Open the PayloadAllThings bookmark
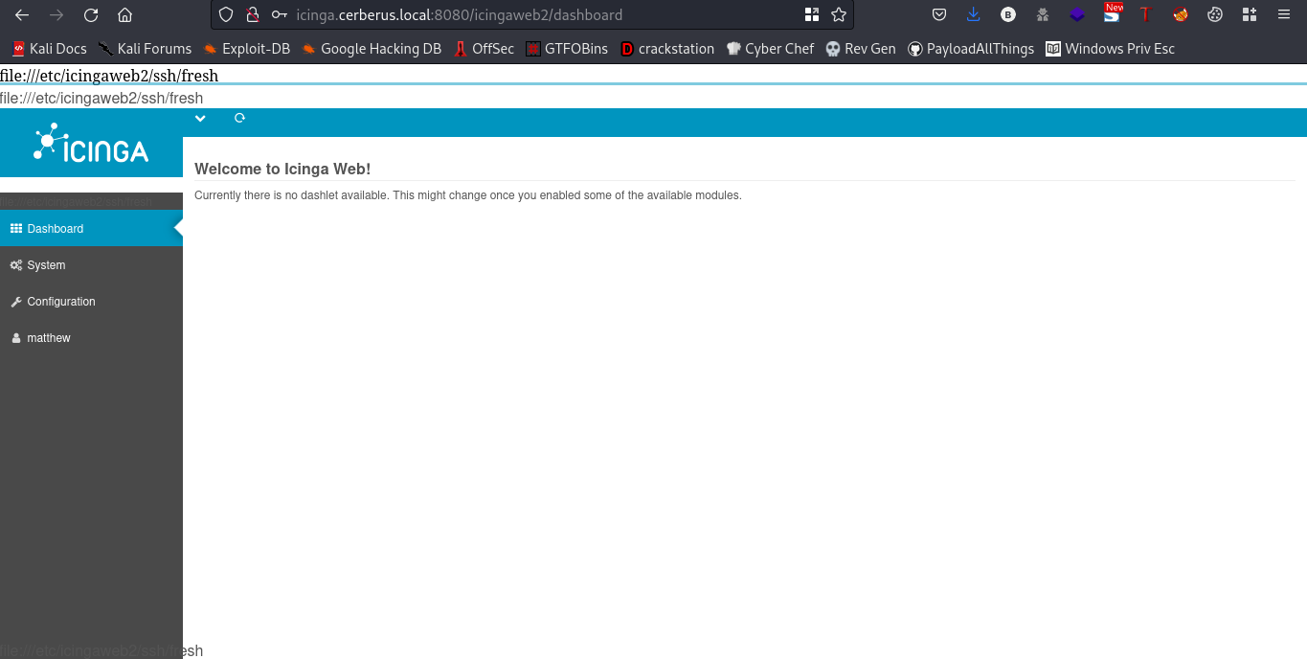 pyautogui.click(x=971, y=49)
